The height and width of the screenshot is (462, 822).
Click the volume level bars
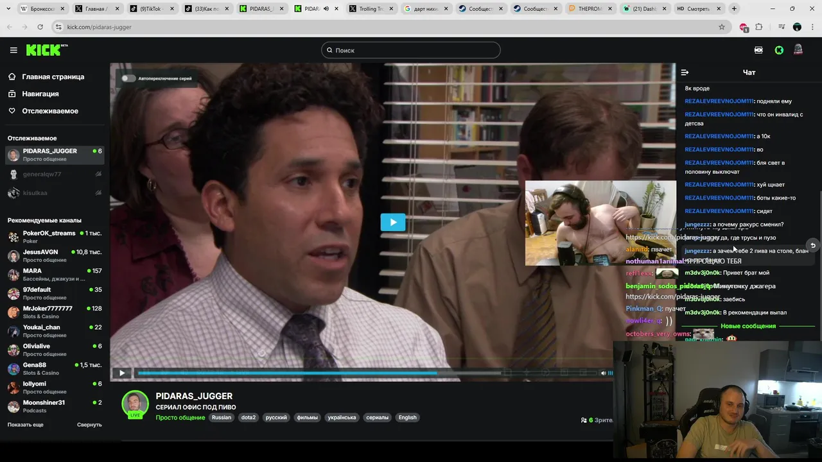tap(611, 373)
